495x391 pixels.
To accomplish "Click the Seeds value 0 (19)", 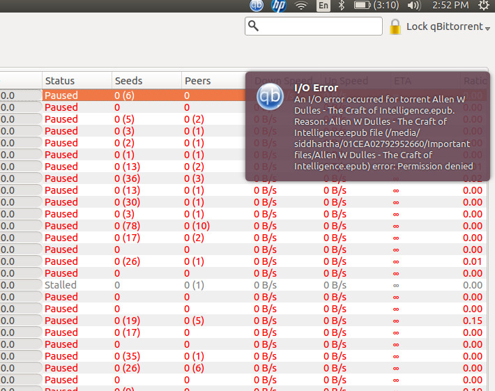I will tap(127, 321).
